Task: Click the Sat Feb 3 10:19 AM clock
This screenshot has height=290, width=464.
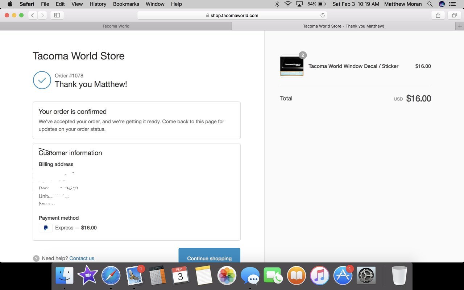Action: pyautogui.click(x=356, y=4)
